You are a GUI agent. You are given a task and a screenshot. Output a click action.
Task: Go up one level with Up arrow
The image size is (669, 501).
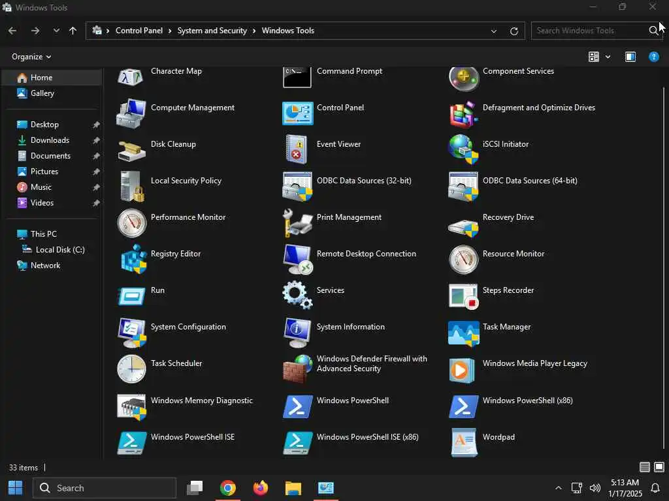(x=73, y=31)
